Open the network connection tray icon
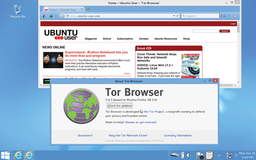The image size is (256, 160). [230, 155]
